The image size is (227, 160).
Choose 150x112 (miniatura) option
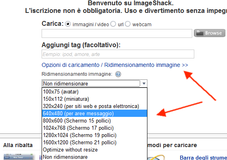[x=95, y=99]
